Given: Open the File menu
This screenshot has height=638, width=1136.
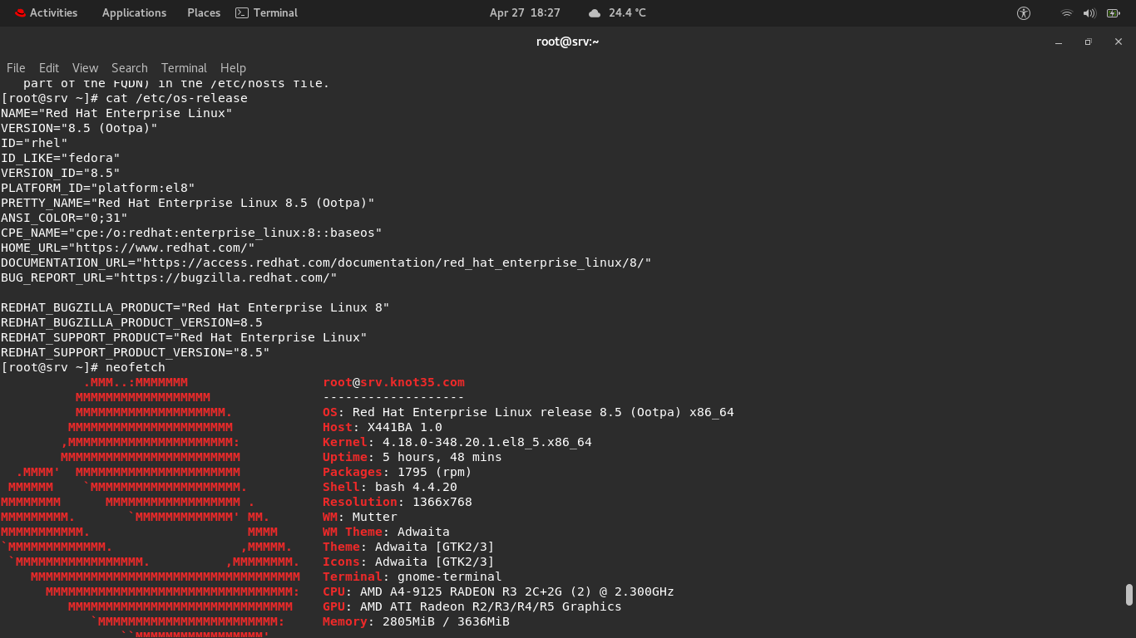Looking at the screenshot, I should [16, 68].
